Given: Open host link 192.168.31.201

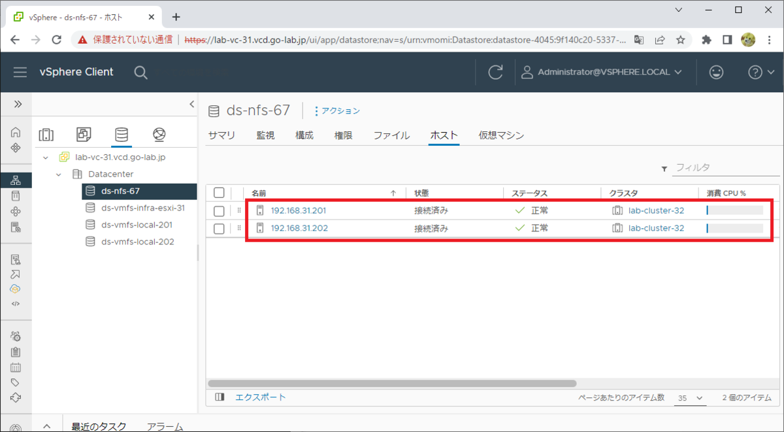Looking at the screenshot, I should tap(299, 210).
